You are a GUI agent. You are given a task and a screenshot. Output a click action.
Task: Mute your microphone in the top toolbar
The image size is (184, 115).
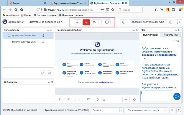[x=78, y=22]
